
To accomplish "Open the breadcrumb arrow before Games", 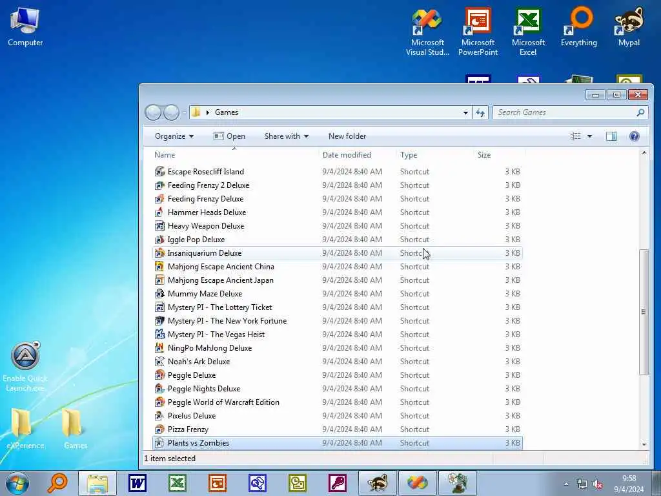I will [x=207, y=112].
